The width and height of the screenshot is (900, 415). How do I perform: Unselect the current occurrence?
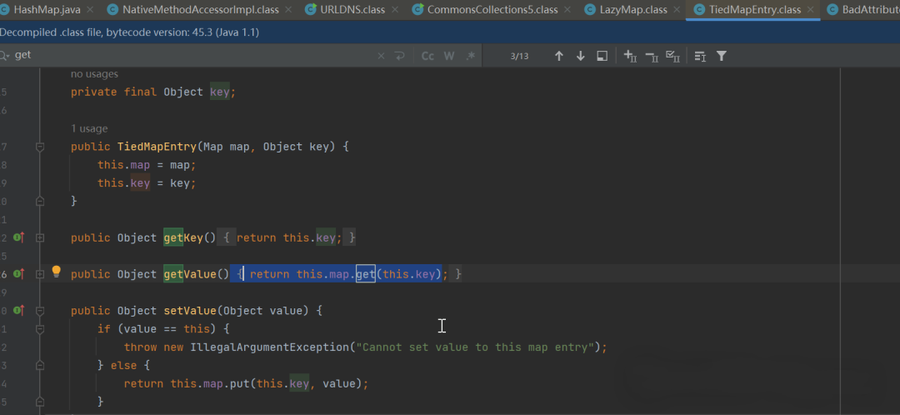652,56
